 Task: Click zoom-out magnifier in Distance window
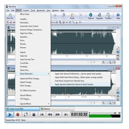tap(91, 62)
